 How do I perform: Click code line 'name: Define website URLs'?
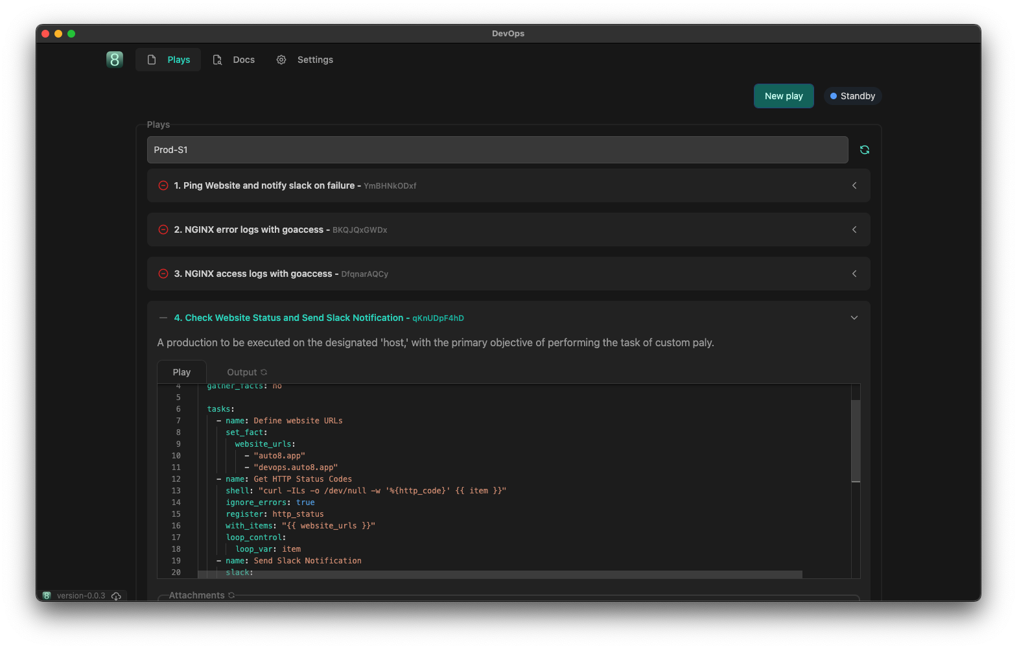284,421
